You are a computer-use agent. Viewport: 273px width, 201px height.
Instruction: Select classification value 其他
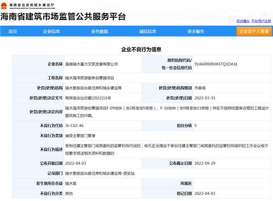click(x=69, y=194)
